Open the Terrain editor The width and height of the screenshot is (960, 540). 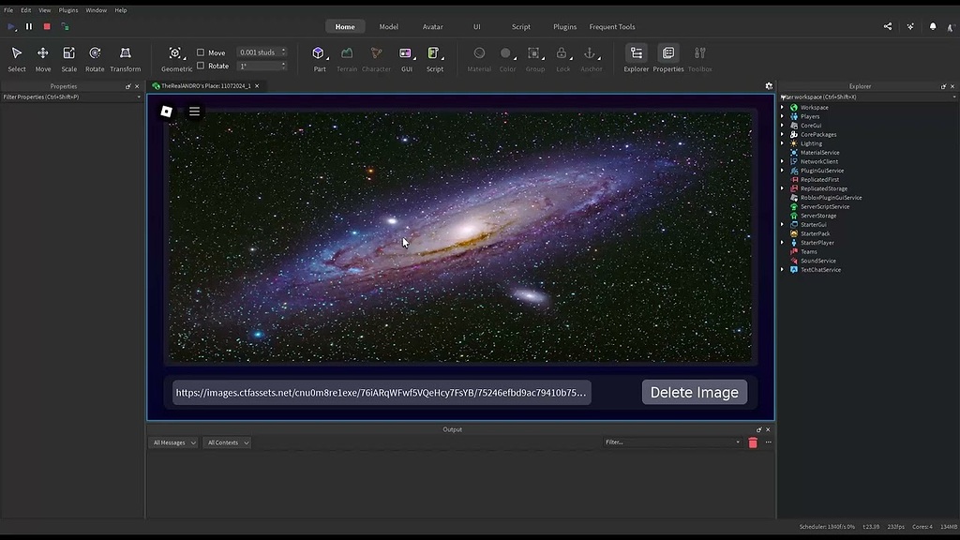click(x=347, y=59)
